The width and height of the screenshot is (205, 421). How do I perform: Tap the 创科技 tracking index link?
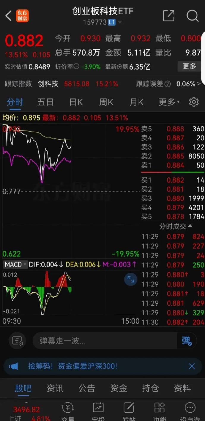click(48, 84)
